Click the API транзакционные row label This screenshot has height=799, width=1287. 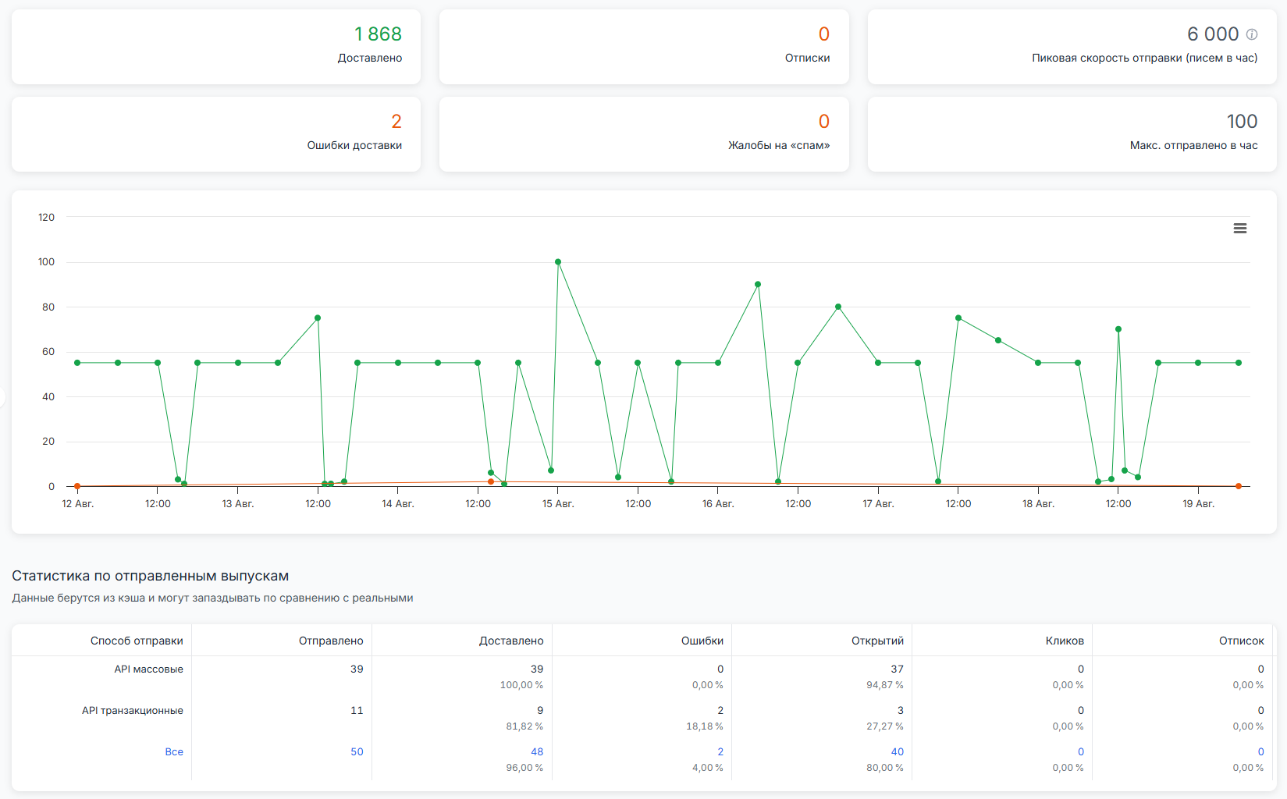[131, 710]
